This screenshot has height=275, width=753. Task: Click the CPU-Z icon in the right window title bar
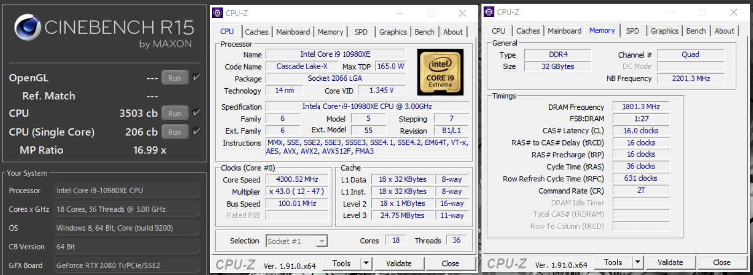point(488,12)
